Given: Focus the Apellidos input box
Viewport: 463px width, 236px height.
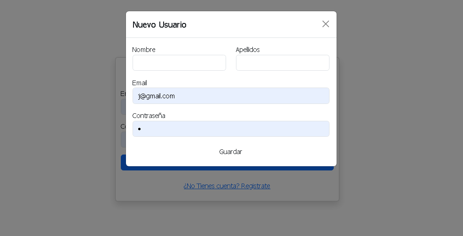Looking at the screenshot, I should 283,63.
